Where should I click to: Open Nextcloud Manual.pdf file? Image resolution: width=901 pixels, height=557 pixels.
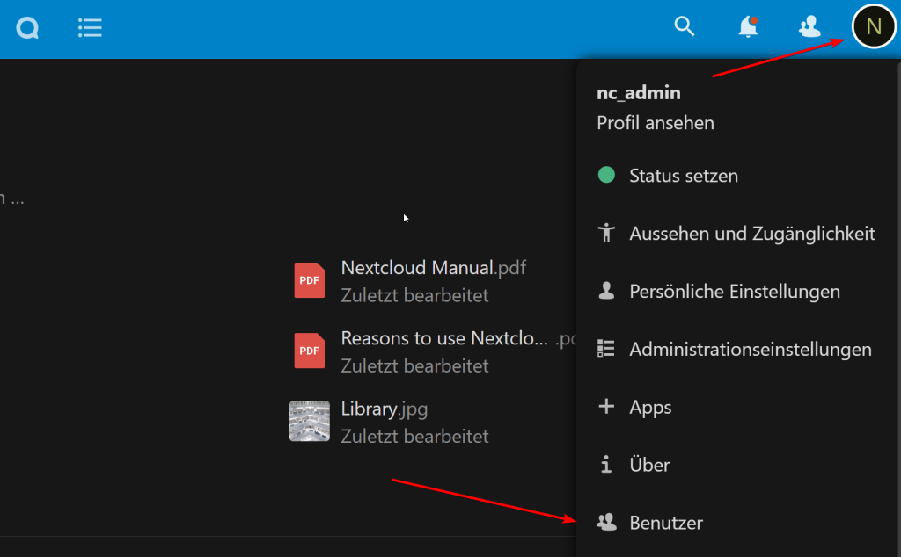point(433,268)
